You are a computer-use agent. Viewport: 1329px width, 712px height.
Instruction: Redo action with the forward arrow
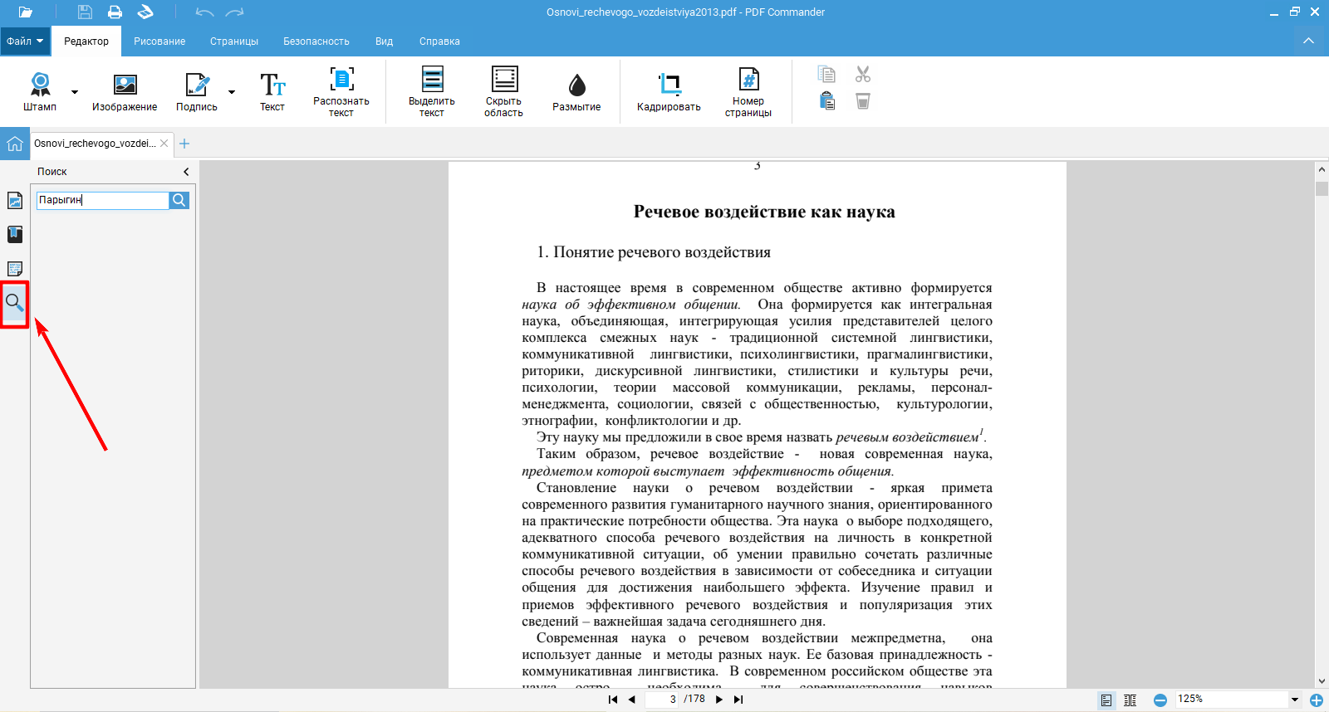tap(235, 12)
